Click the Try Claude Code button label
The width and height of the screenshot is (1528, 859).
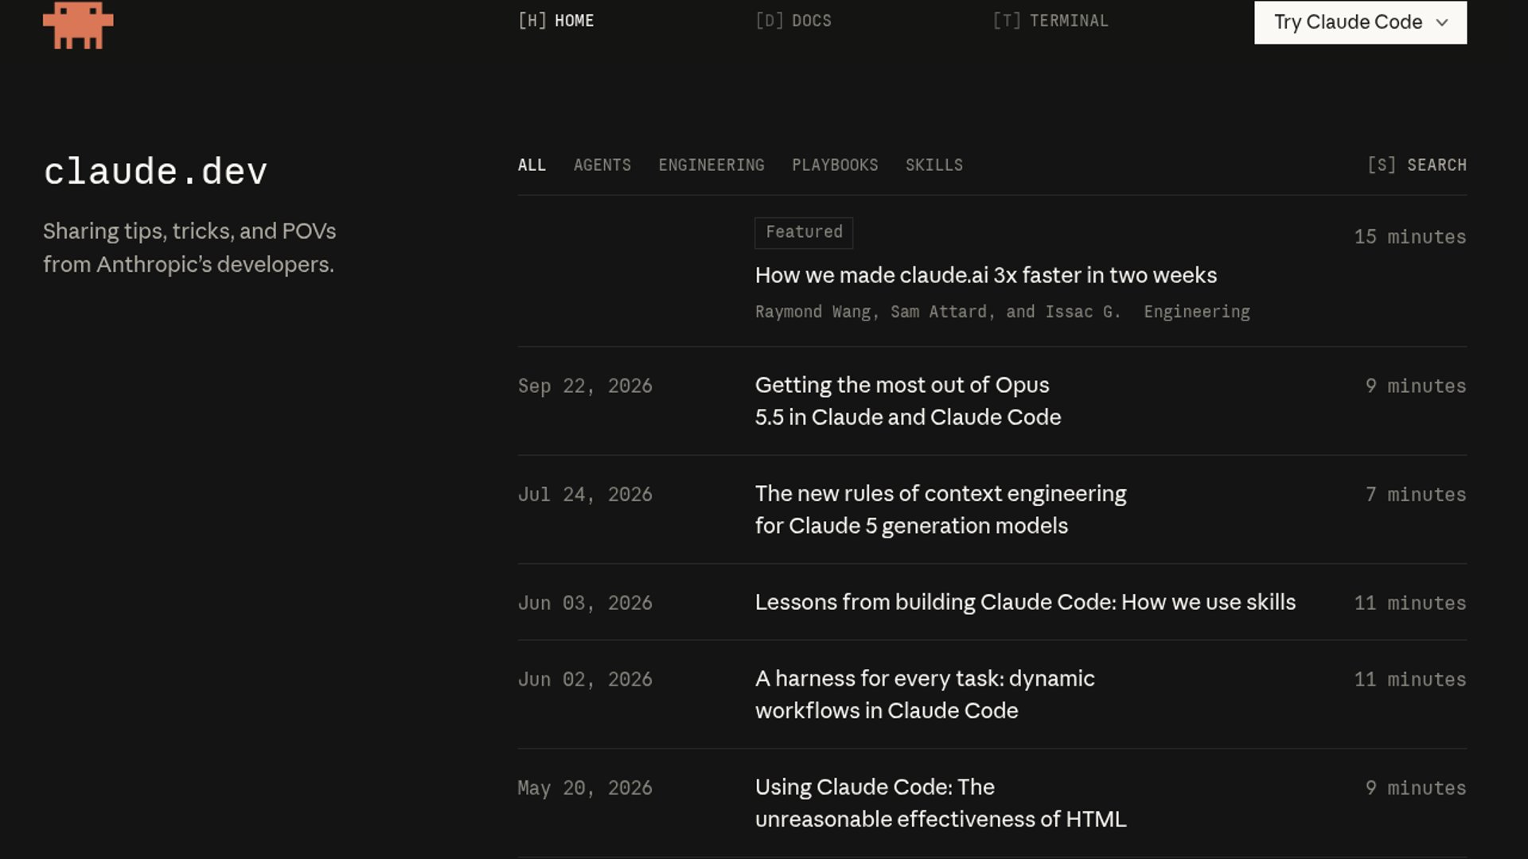(1347, 22)
